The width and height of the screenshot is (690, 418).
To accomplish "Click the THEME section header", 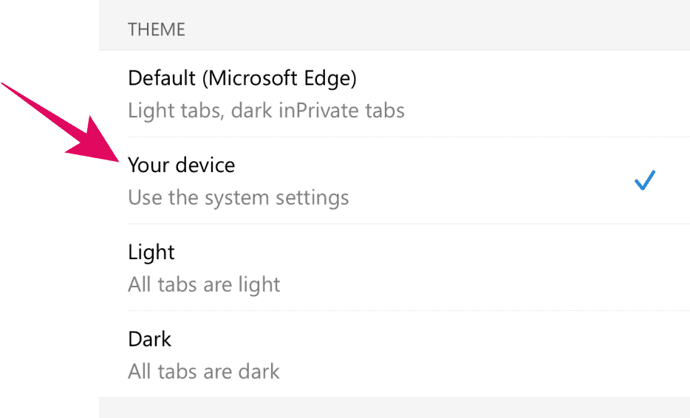I will [157, 30].
